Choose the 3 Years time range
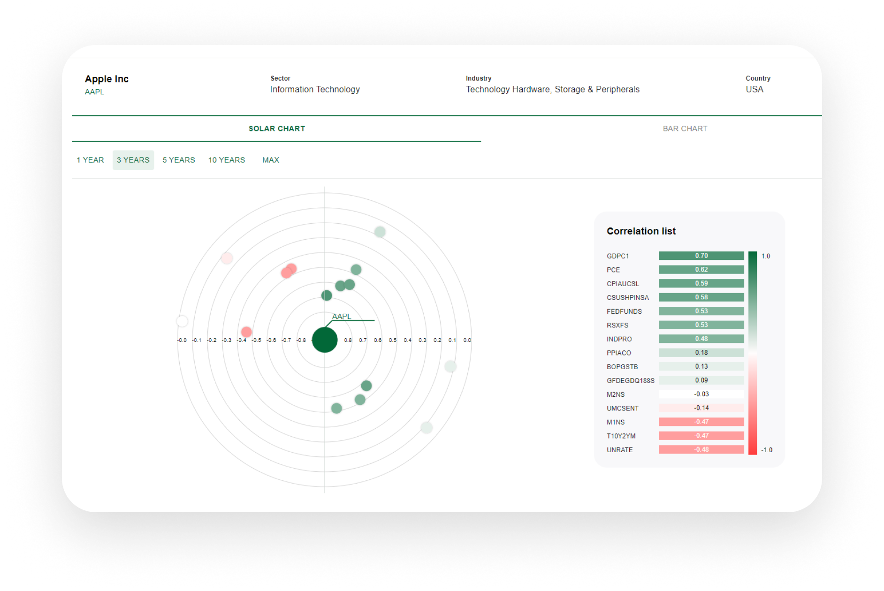This screenshot has height=591, width=884. (133, 160)
